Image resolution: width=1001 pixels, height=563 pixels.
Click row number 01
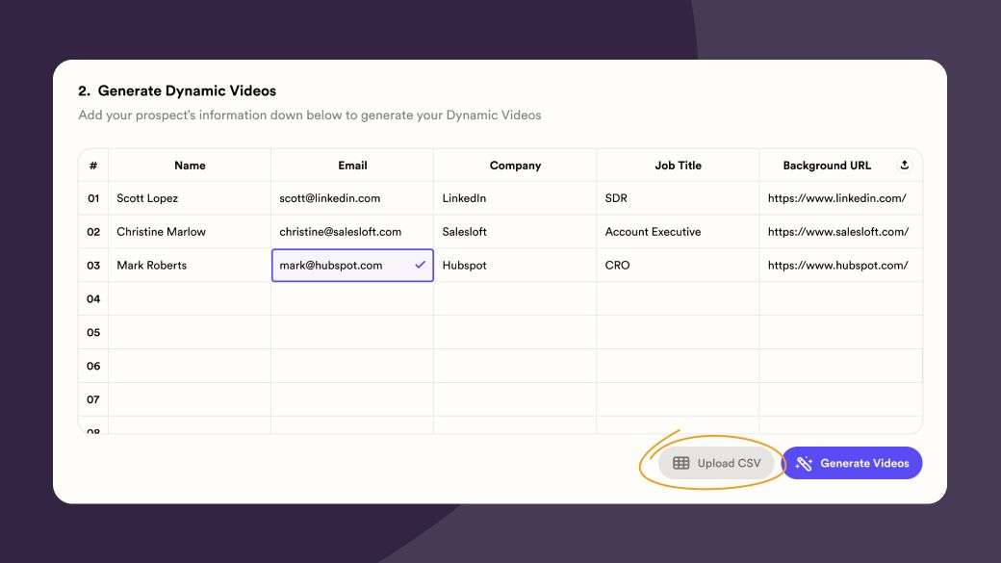coord(93,198)
